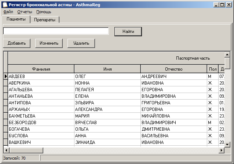Click the vertical scrollbar thumb
Screen dimensions: 234x164
tap(227, 63)
